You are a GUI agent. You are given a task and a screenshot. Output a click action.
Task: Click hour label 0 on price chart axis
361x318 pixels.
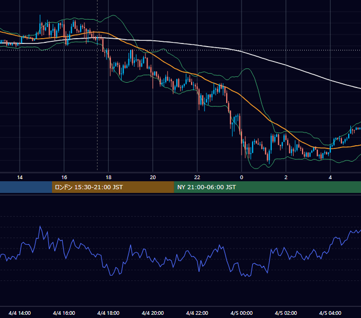(x=242, y=178)
